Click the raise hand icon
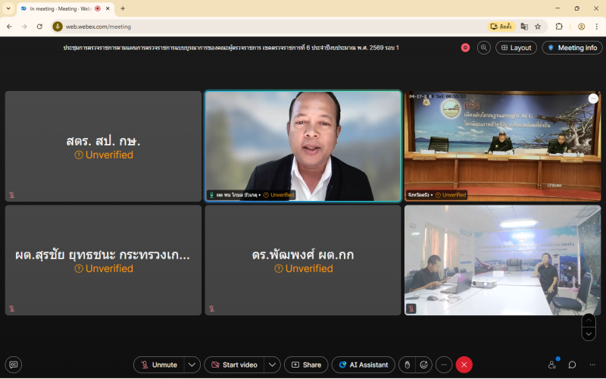Screen dimensions: 606x379 407,365
